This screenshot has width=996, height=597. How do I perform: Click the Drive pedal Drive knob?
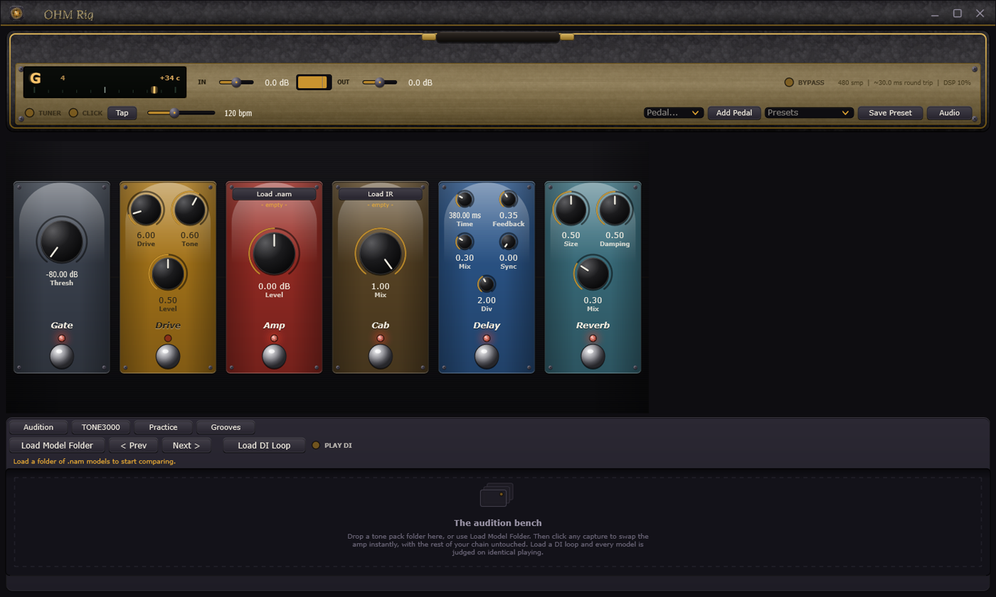click(x=146, y=210)
